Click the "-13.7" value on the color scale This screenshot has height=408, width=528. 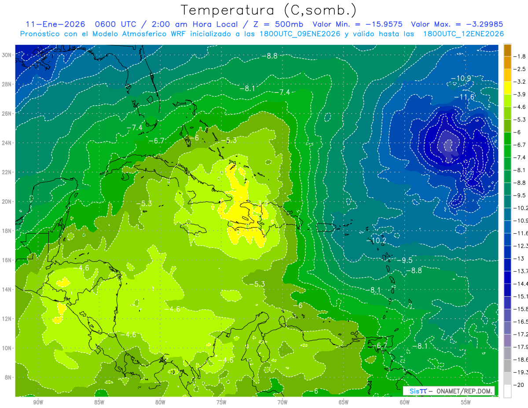click(521, 270)
